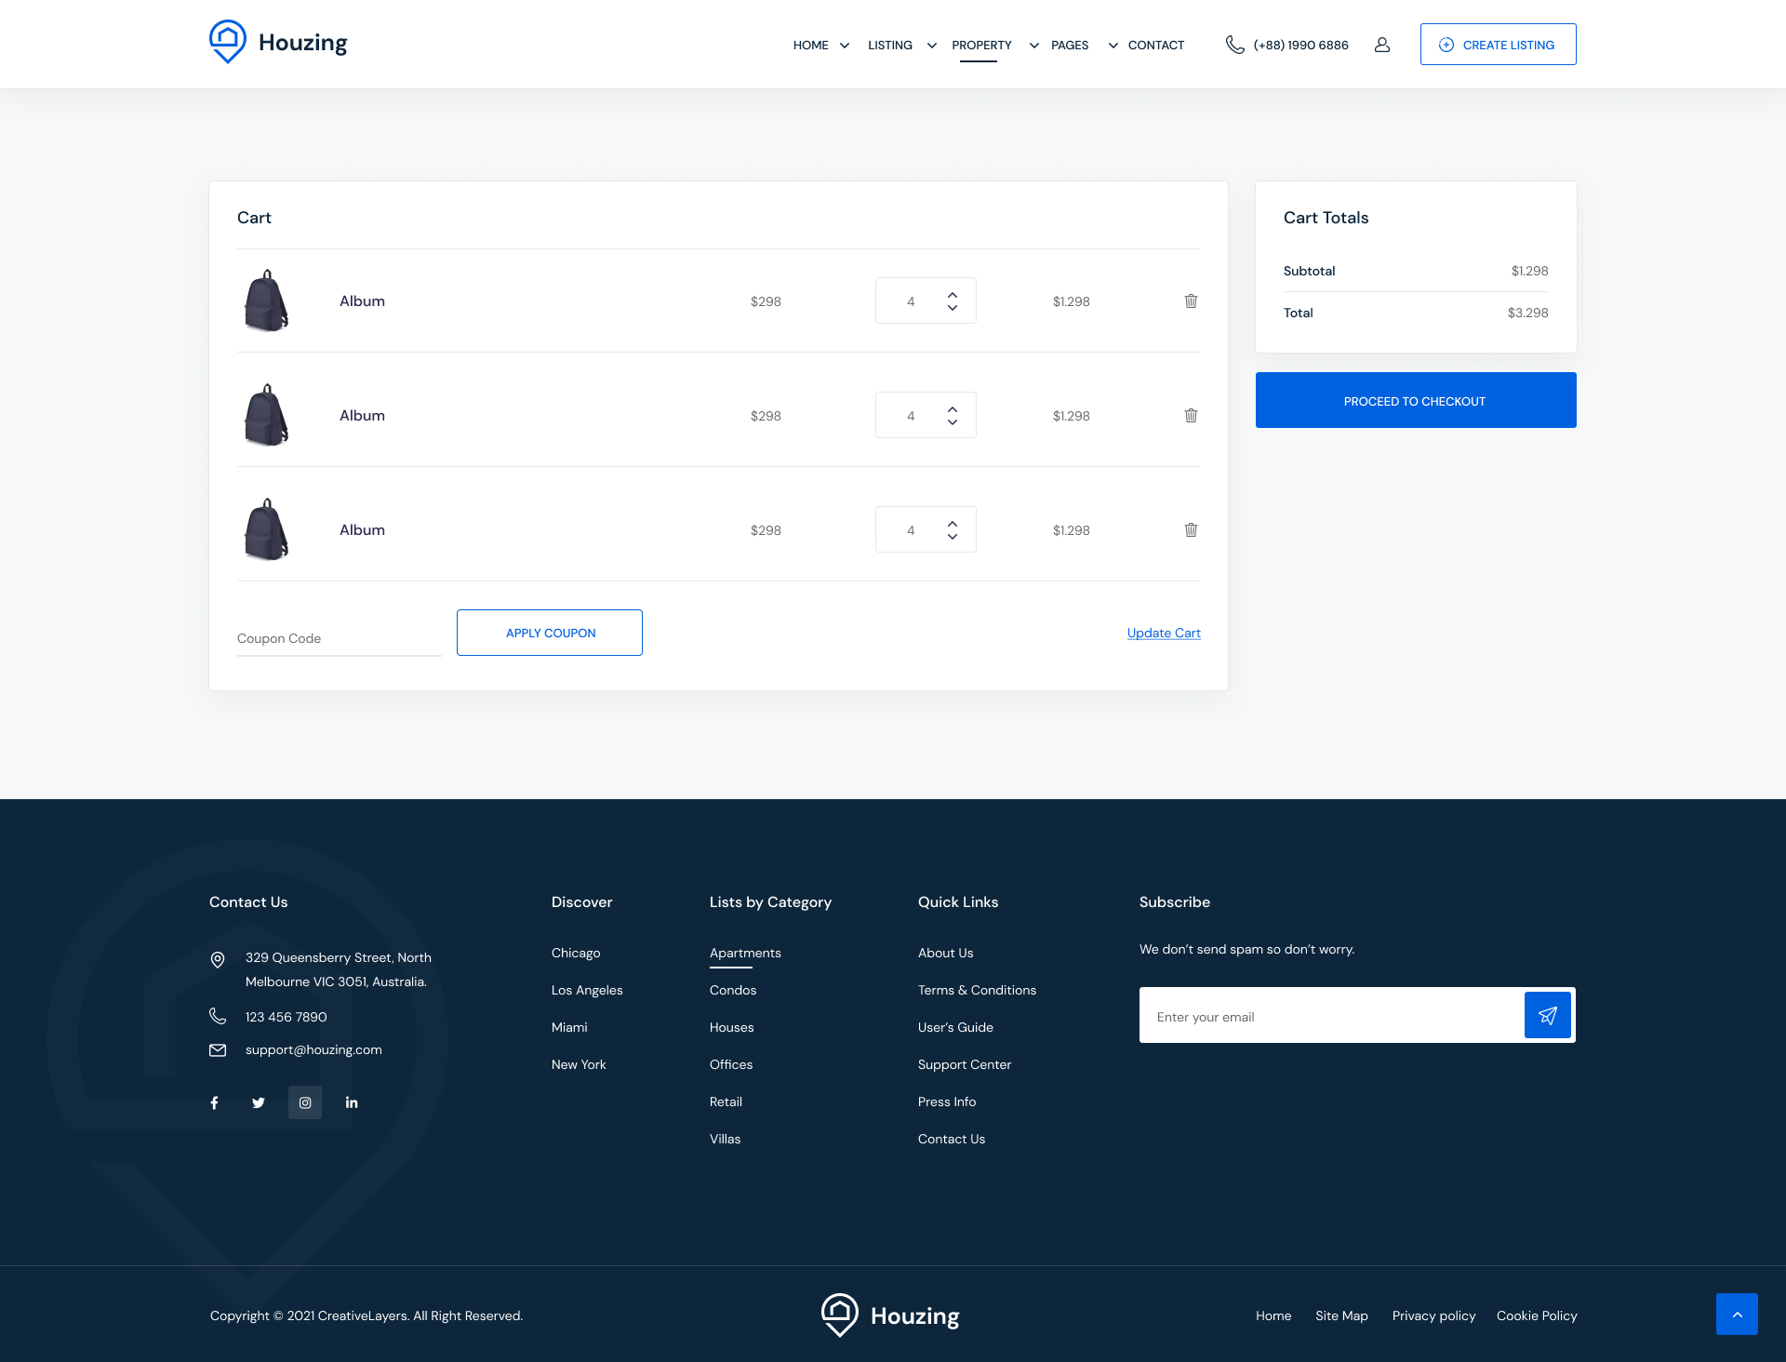The height and width of the screenshot is (1362, 1786).
Task: Submit email with paper plane button
Action: pyautogui.click(x=1547, y=1015)
